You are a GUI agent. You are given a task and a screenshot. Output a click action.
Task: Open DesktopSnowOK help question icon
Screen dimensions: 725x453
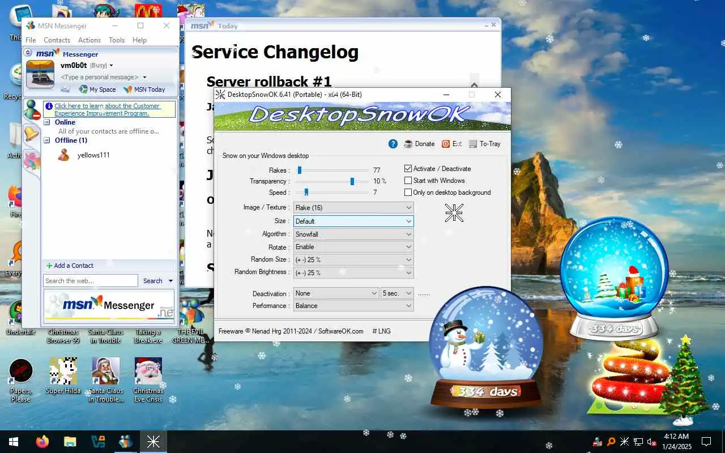(393, 144)
